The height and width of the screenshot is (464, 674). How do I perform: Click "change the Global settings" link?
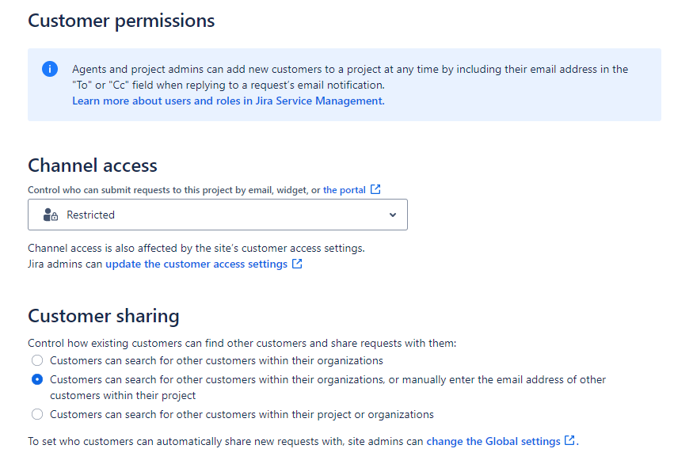(495, 441)
